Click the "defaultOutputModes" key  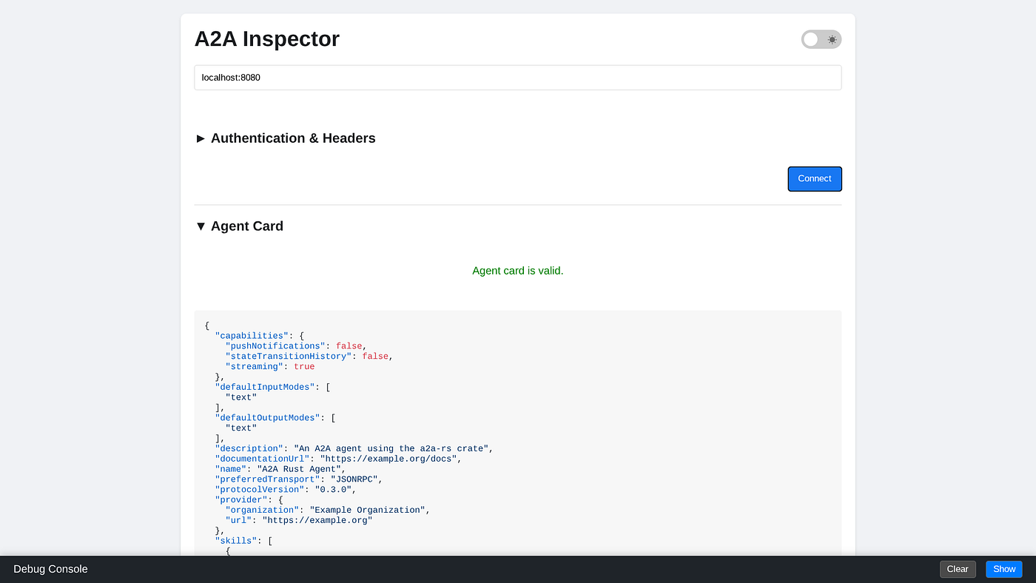coord(267,418)
